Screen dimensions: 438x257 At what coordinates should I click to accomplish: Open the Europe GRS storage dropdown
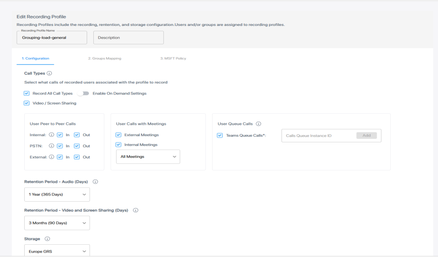57,251
